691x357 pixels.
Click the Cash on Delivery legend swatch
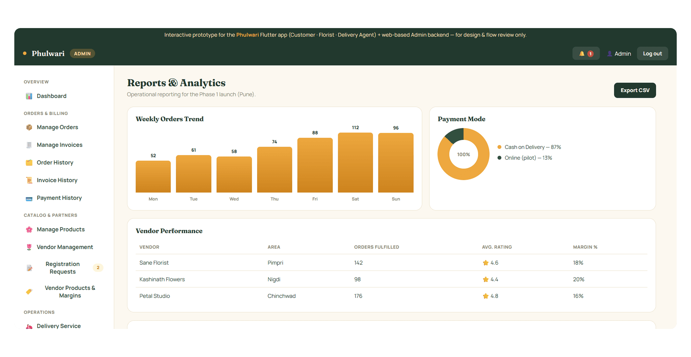coord(500,147)
